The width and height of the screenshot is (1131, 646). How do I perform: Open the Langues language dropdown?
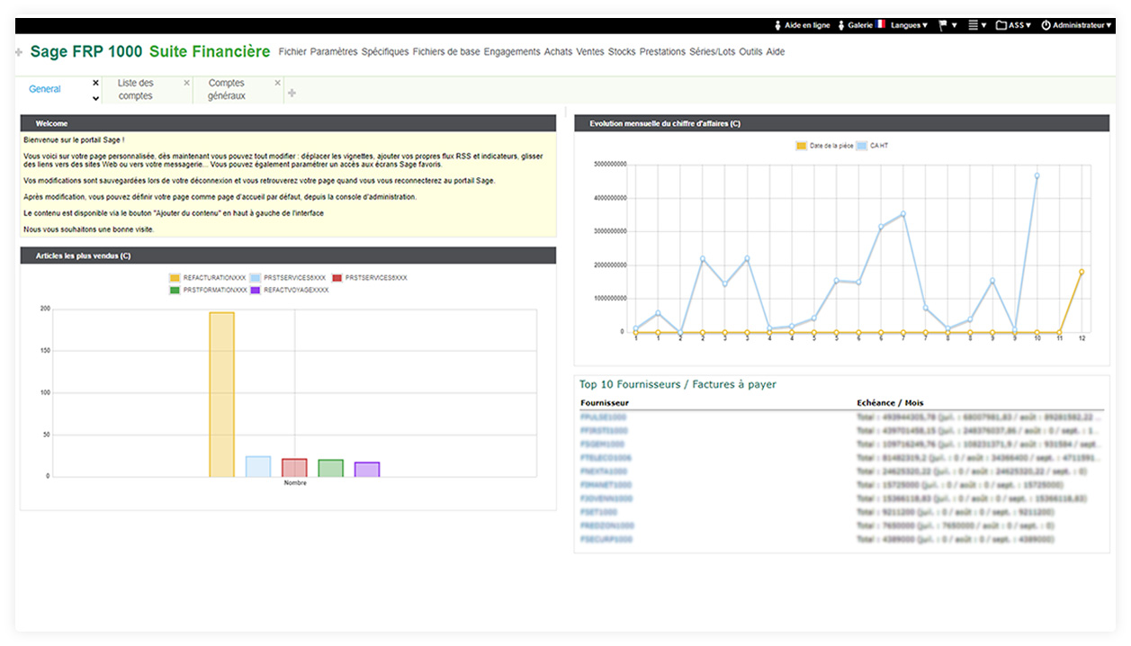pos(909,25)
